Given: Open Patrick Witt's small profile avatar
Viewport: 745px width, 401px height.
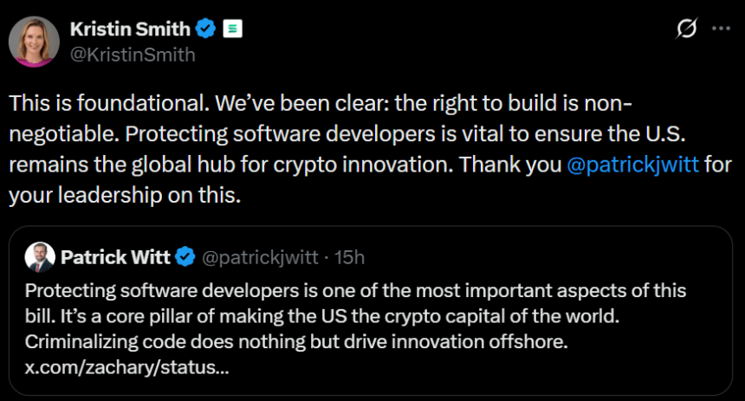Looking at the screenshot, I should [40, 256].
